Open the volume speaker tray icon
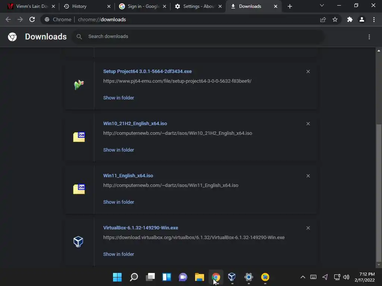This screenshot has height=286, width=382. (346, 277)
